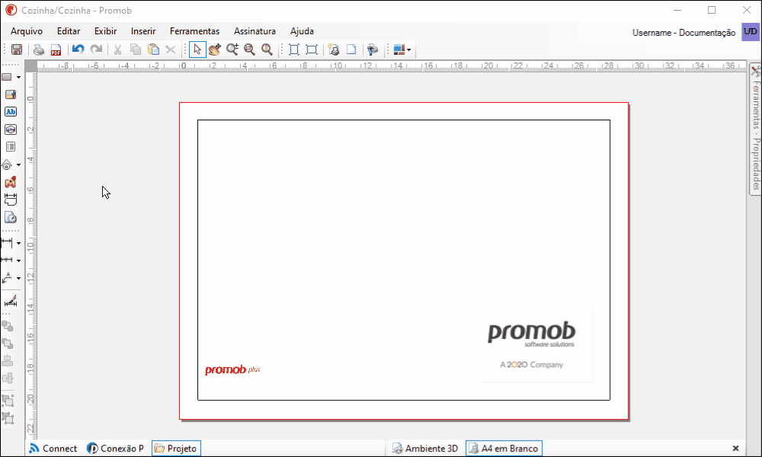Copy selection using toolbar copy icon

(x=136, y=50)
